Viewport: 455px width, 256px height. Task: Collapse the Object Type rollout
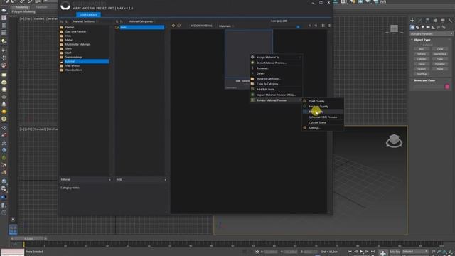(x=422, y=40)
